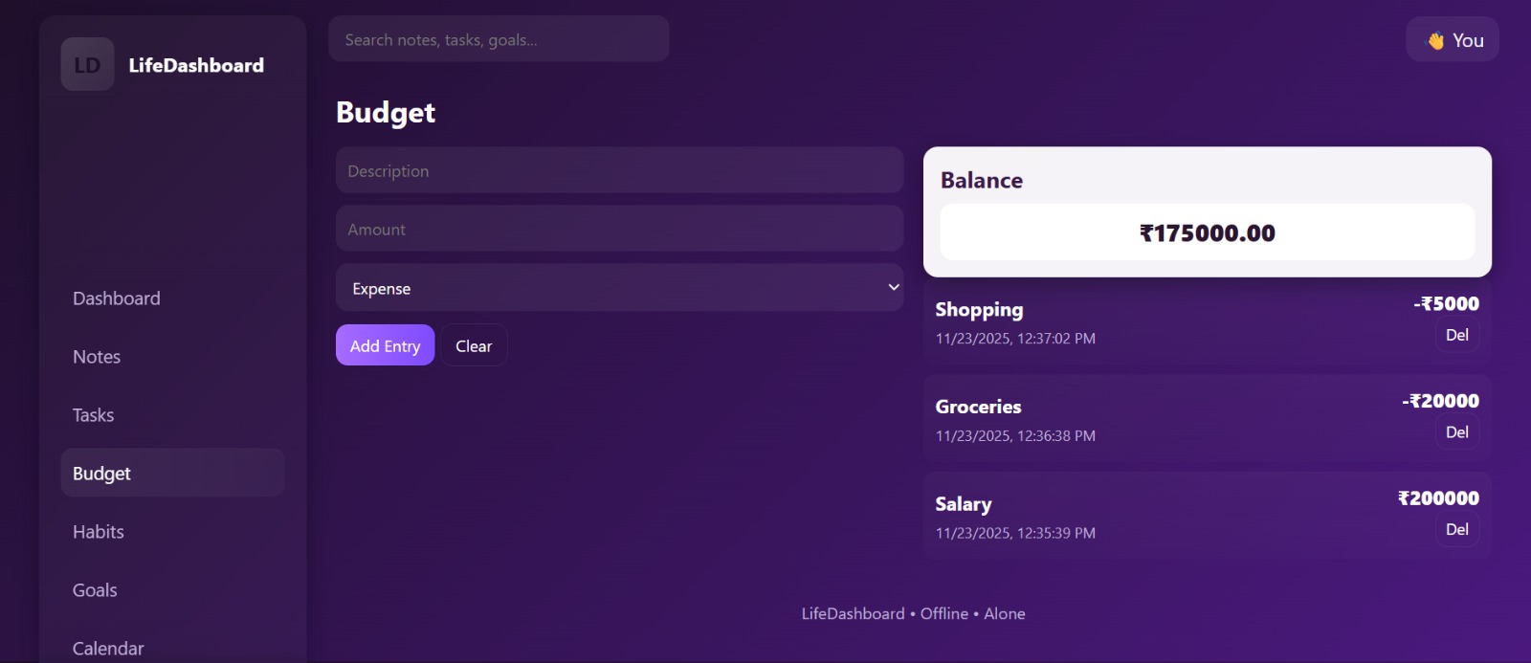Open the You profile button
1531x663 pixels.
[1453, 40]
